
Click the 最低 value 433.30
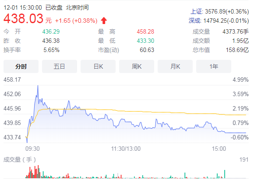(145, 41)
